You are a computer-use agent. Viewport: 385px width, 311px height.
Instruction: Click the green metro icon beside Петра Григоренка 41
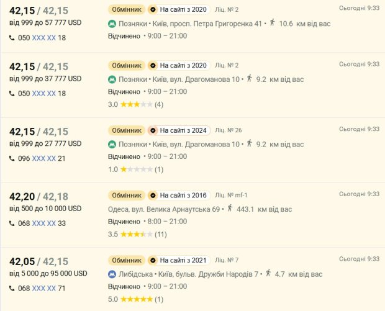112,24
